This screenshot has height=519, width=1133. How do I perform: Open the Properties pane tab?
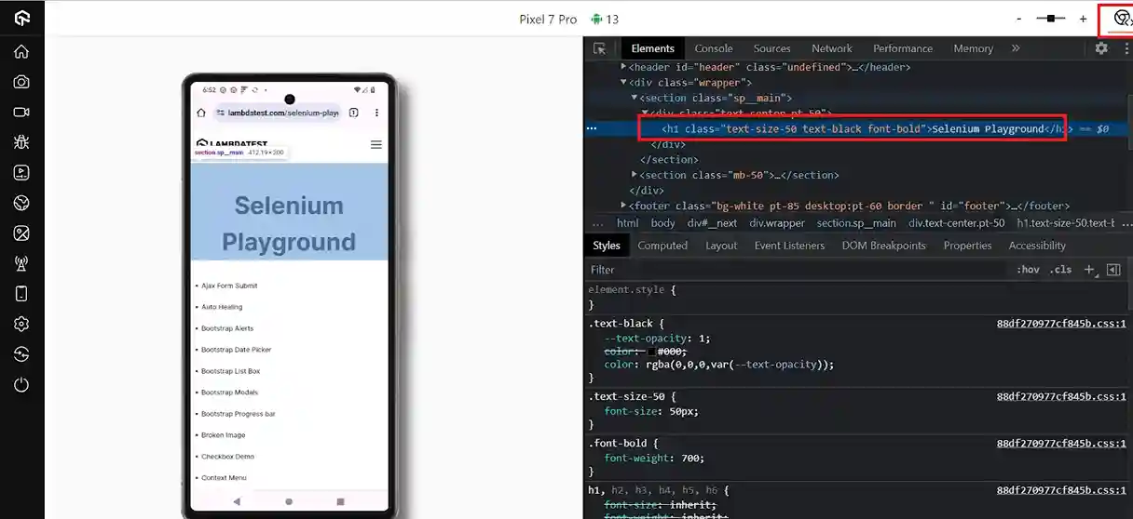[x=967, y=246]
